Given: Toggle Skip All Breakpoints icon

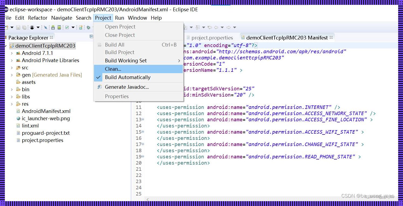Looking at the screenshot, I should point(45,27).
